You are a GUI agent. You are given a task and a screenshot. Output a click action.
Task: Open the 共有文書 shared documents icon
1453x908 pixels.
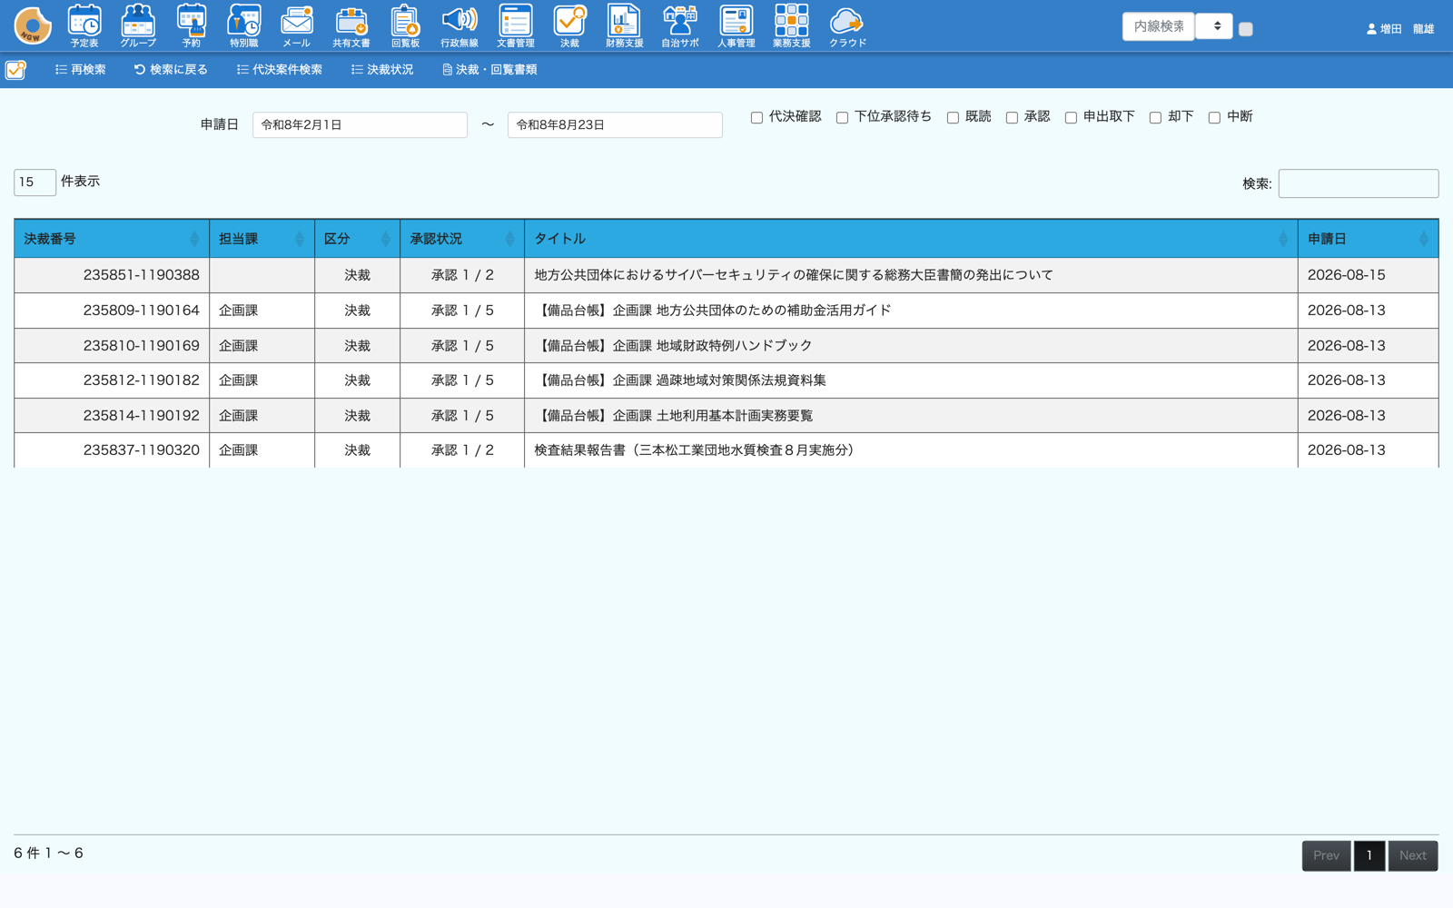click(351, 25)
